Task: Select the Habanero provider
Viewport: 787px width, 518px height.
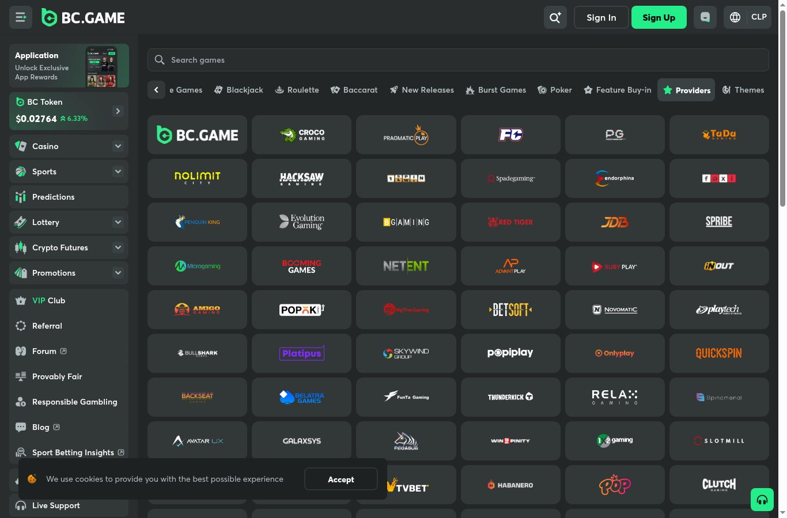Action: click(x=510, y=485)
